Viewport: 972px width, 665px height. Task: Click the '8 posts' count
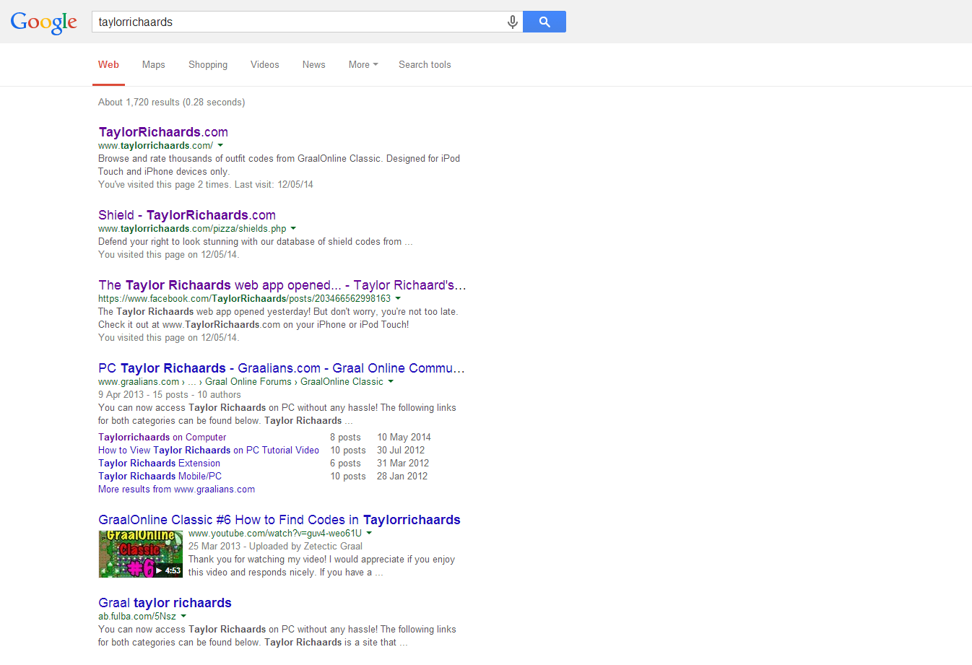[x=345, y=438]
